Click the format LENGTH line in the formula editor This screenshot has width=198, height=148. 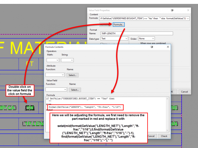[85, 107]
